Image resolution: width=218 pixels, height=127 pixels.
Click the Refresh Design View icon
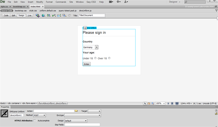69,15
